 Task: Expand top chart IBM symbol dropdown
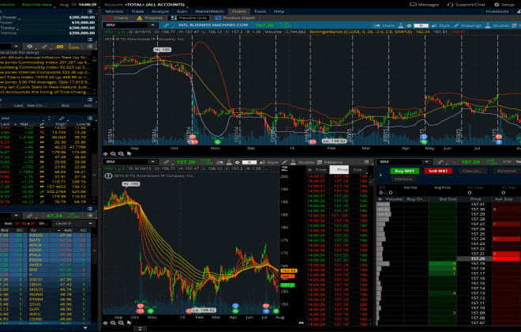pos(152,25)
